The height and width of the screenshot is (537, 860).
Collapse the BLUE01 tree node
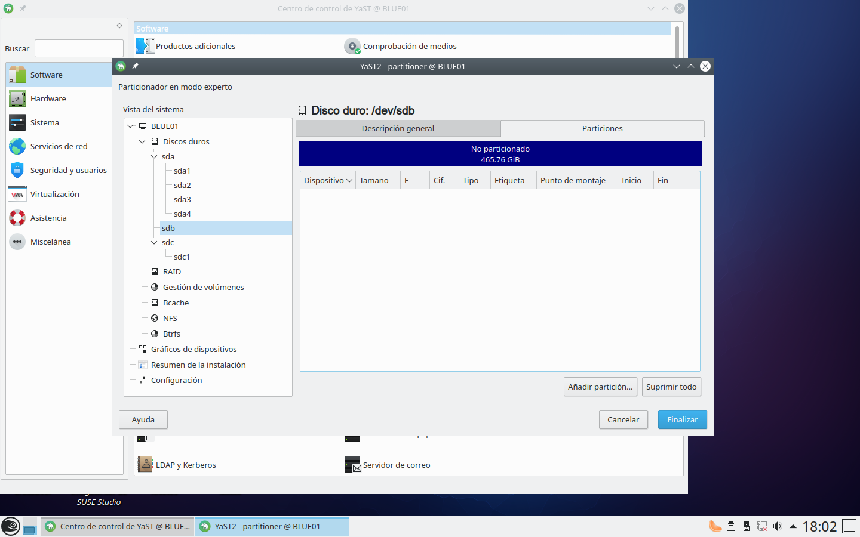click(130, 126)
